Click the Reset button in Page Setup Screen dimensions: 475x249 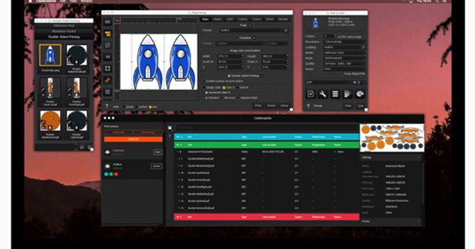271,106
